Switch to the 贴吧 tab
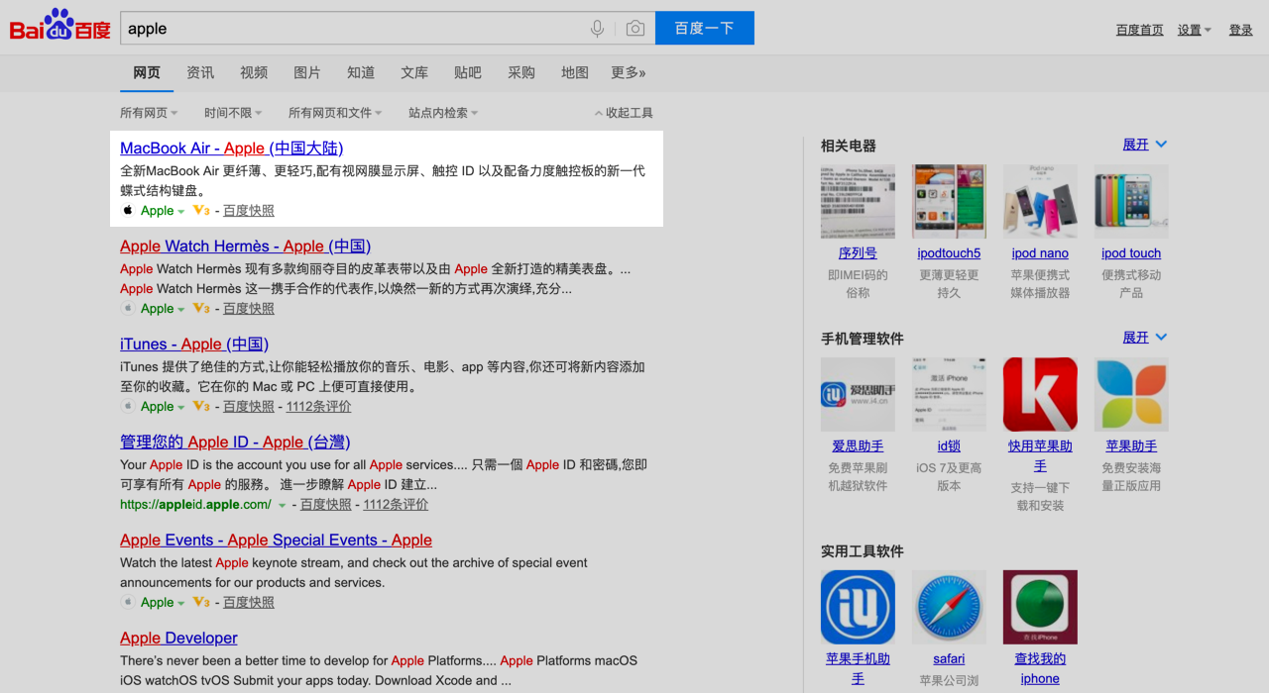The image size is (1269, 693). point(468,72)
